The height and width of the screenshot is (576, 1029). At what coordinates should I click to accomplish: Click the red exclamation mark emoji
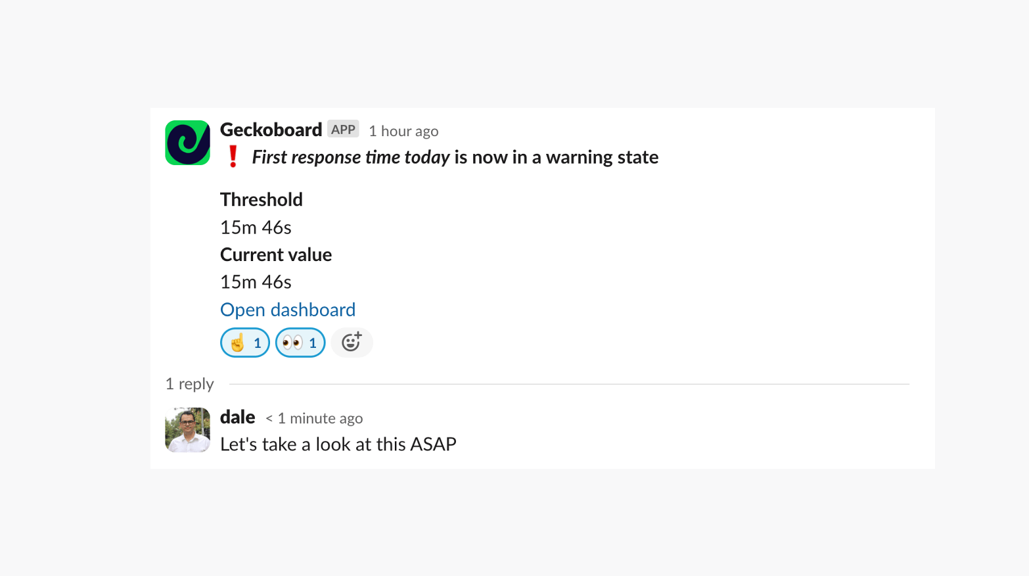pyautogui.click(x=233, y=156)
